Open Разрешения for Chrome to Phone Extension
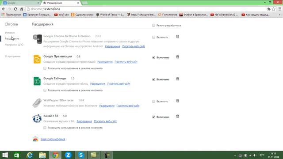 113,46
